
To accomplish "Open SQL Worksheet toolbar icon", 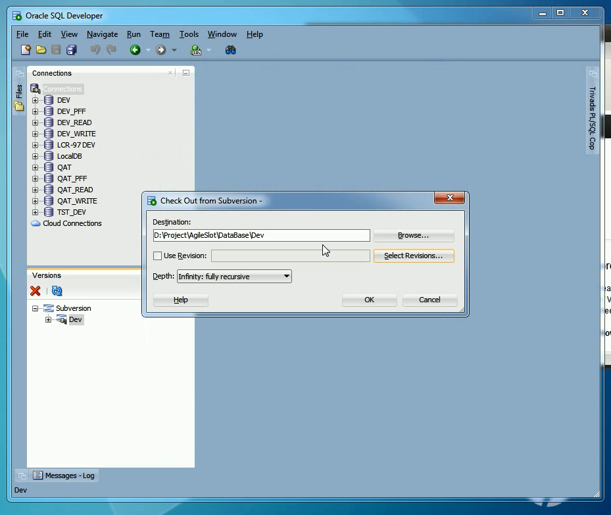I will pyautogui.click(x=196, y=50).
